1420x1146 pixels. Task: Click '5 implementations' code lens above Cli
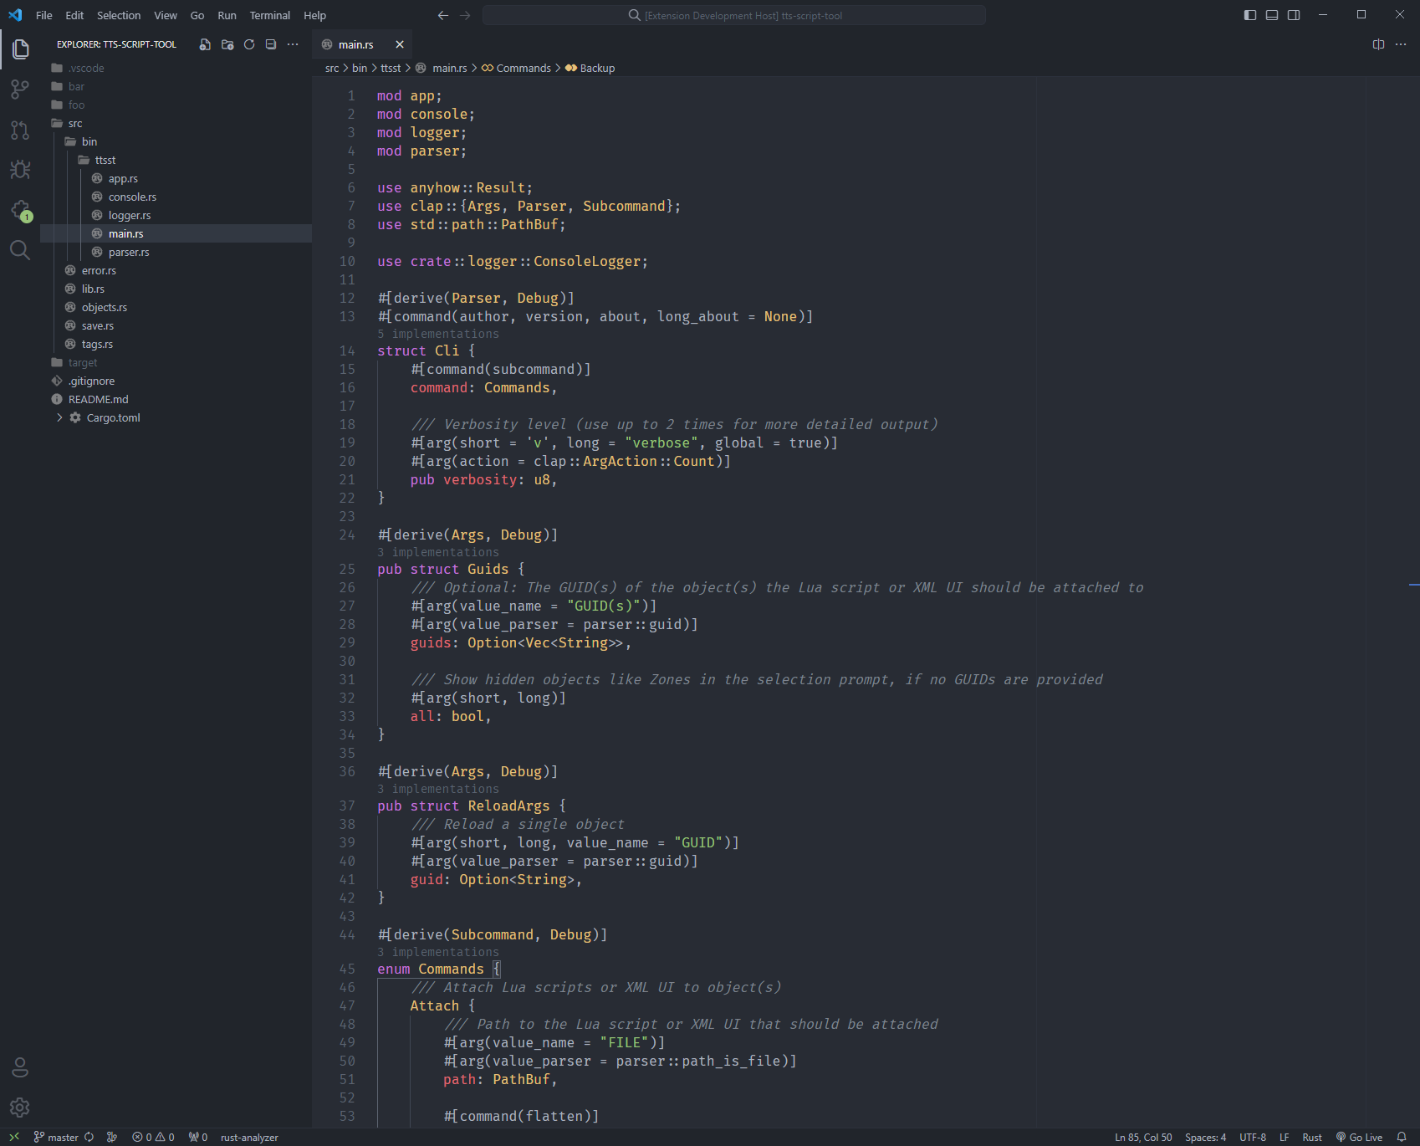pyautogui.click(x=438, y=334)
